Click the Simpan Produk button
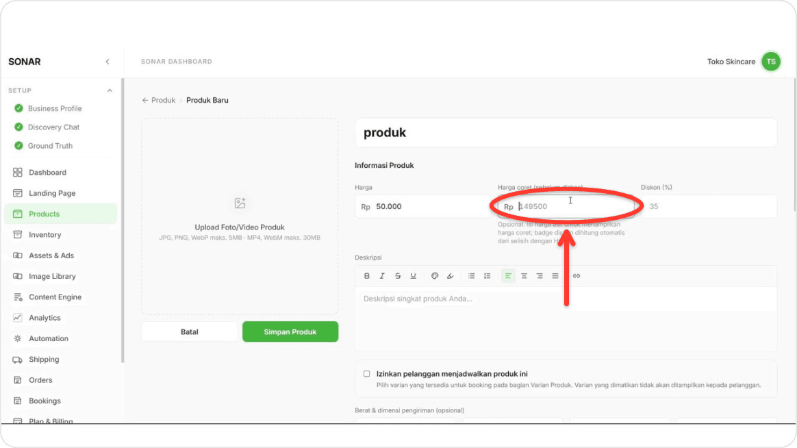 click(x=290, y=332)
